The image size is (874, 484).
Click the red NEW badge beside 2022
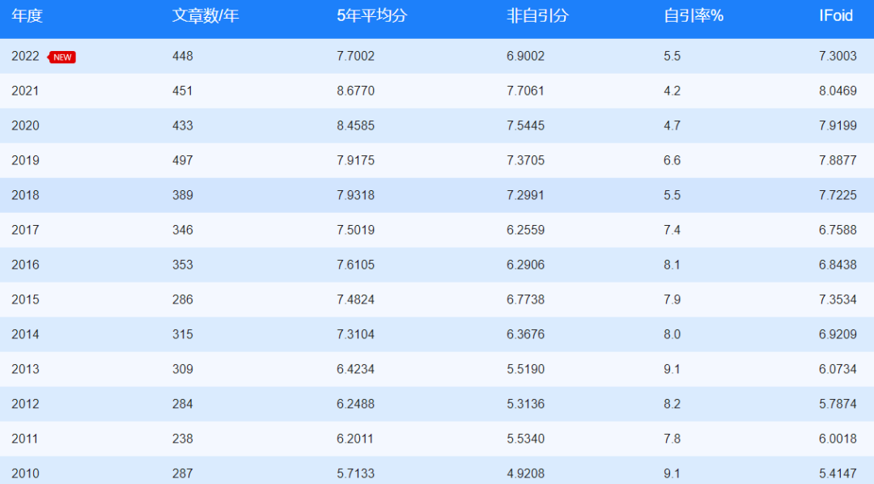(62, 57)
